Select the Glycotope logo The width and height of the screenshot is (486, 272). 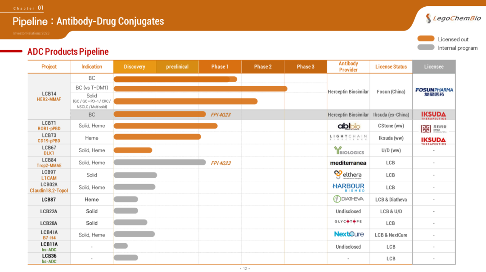[x=348, y=222]
